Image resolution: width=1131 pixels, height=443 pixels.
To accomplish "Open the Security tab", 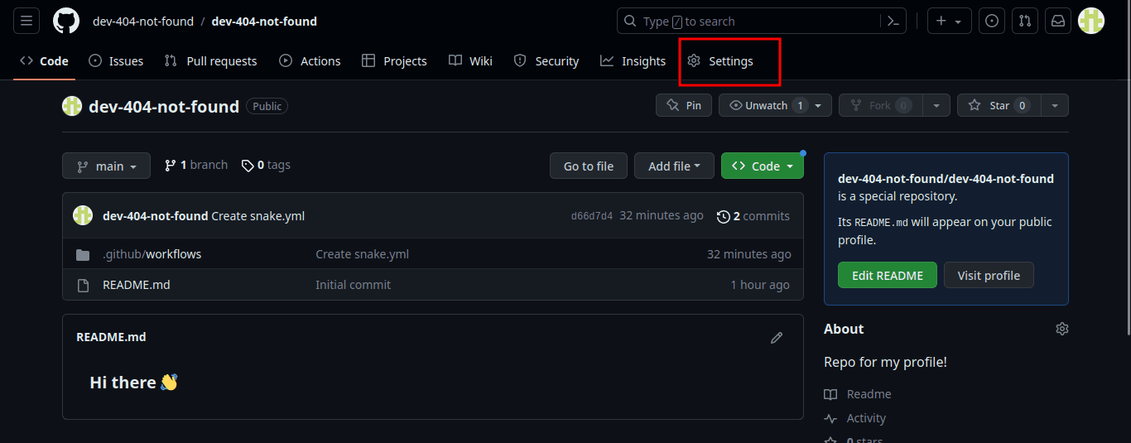I will coord(546,60).
